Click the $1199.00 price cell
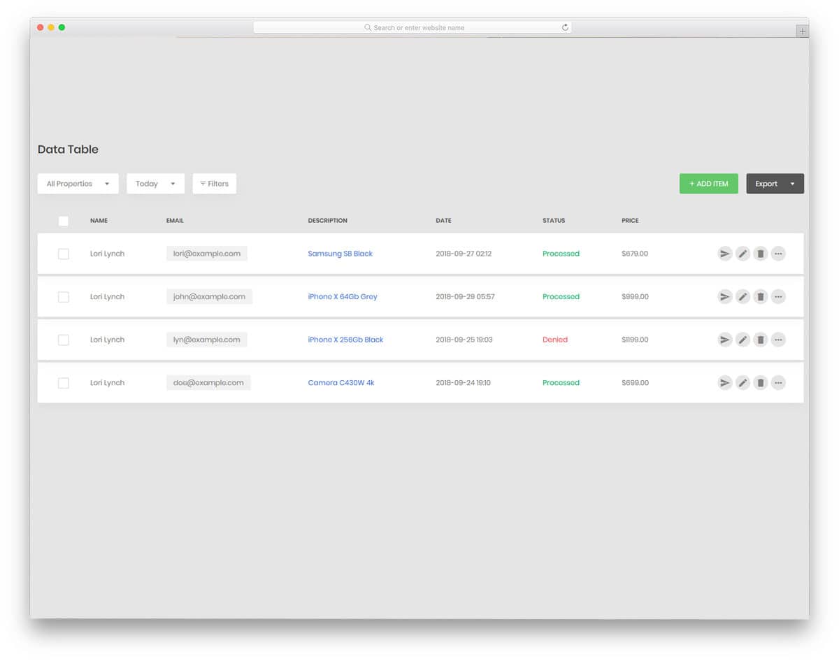This screenshot has width=839, height=661. (635, 340)
